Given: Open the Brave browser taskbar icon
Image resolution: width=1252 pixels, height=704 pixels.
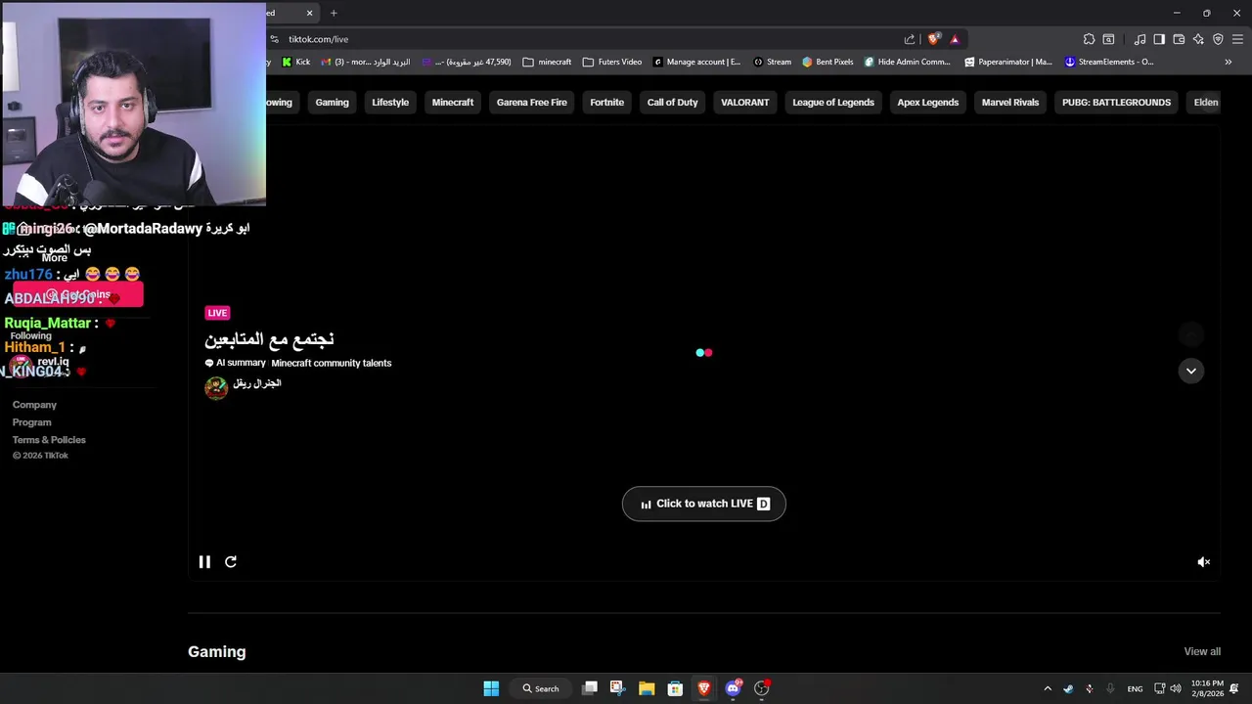Looking at the screenshot, I should [x=703, y=688].
